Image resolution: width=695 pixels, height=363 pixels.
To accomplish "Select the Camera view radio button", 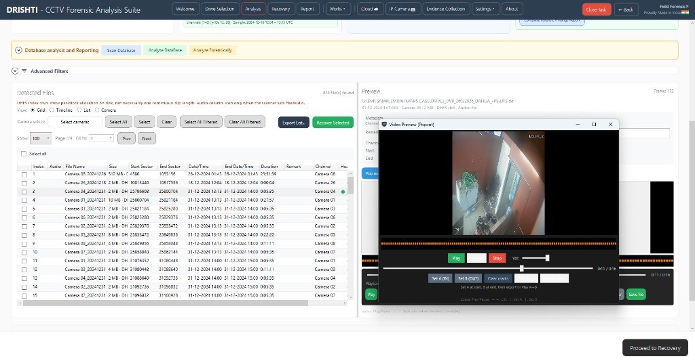I will pos(97,110).
